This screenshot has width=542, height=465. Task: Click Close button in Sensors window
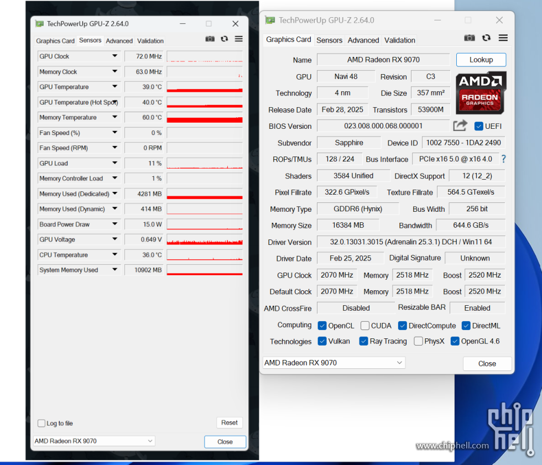(225, 442)
